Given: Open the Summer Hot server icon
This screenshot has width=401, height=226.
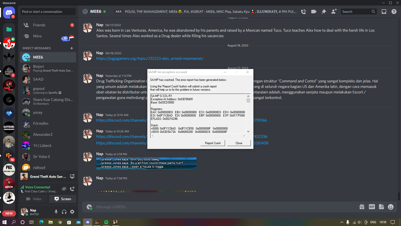Looking at the screenshot, I should point(9,71).
